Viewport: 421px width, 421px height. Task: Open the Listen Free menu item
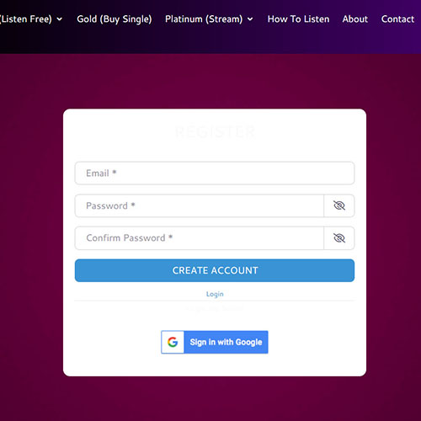[26, 19]
